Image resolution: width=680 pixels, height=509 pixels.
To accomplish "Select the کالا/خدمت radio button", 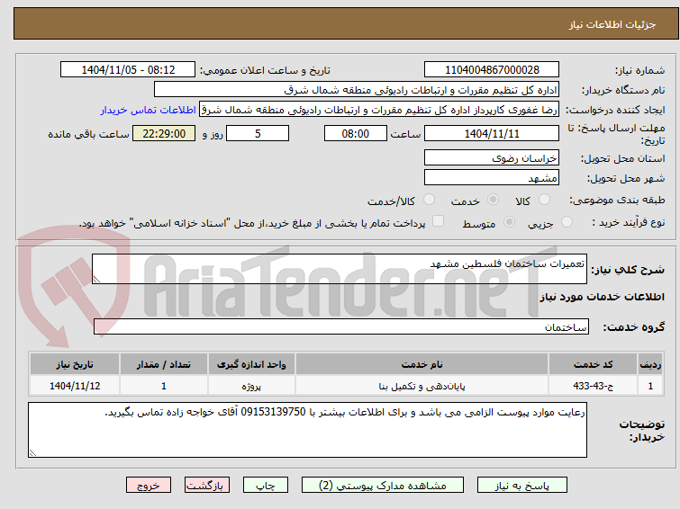I will point(429,200).
